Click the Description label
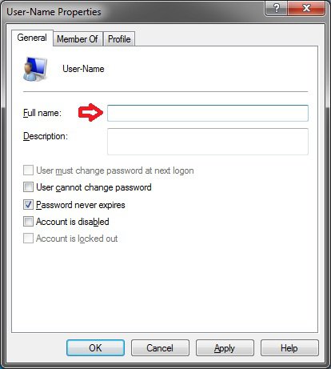331x369 pixels. (x=46, y=136)
